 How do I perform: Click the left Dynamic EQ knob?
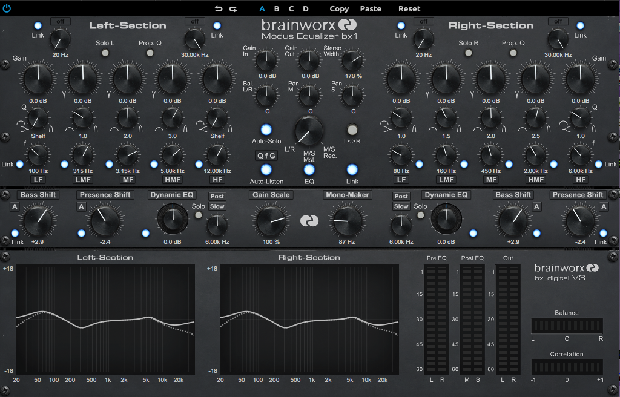click(173, 219)
